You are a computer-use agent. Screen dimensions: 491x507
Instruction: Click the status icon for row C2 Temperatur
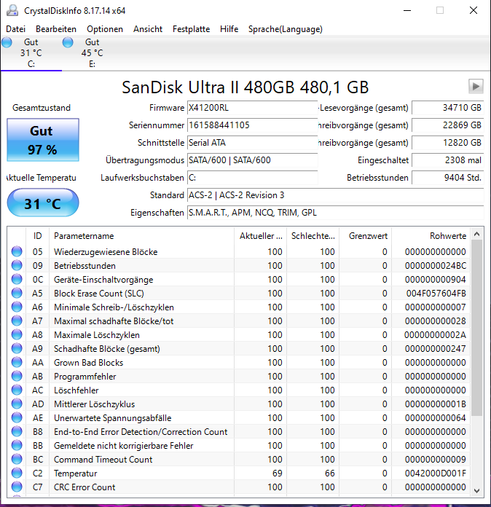click(17, 473)
